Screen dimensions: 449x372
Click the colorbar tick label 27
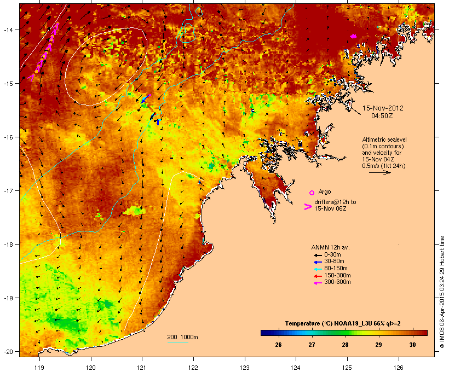pyautogui.click(x=312, y=345)
